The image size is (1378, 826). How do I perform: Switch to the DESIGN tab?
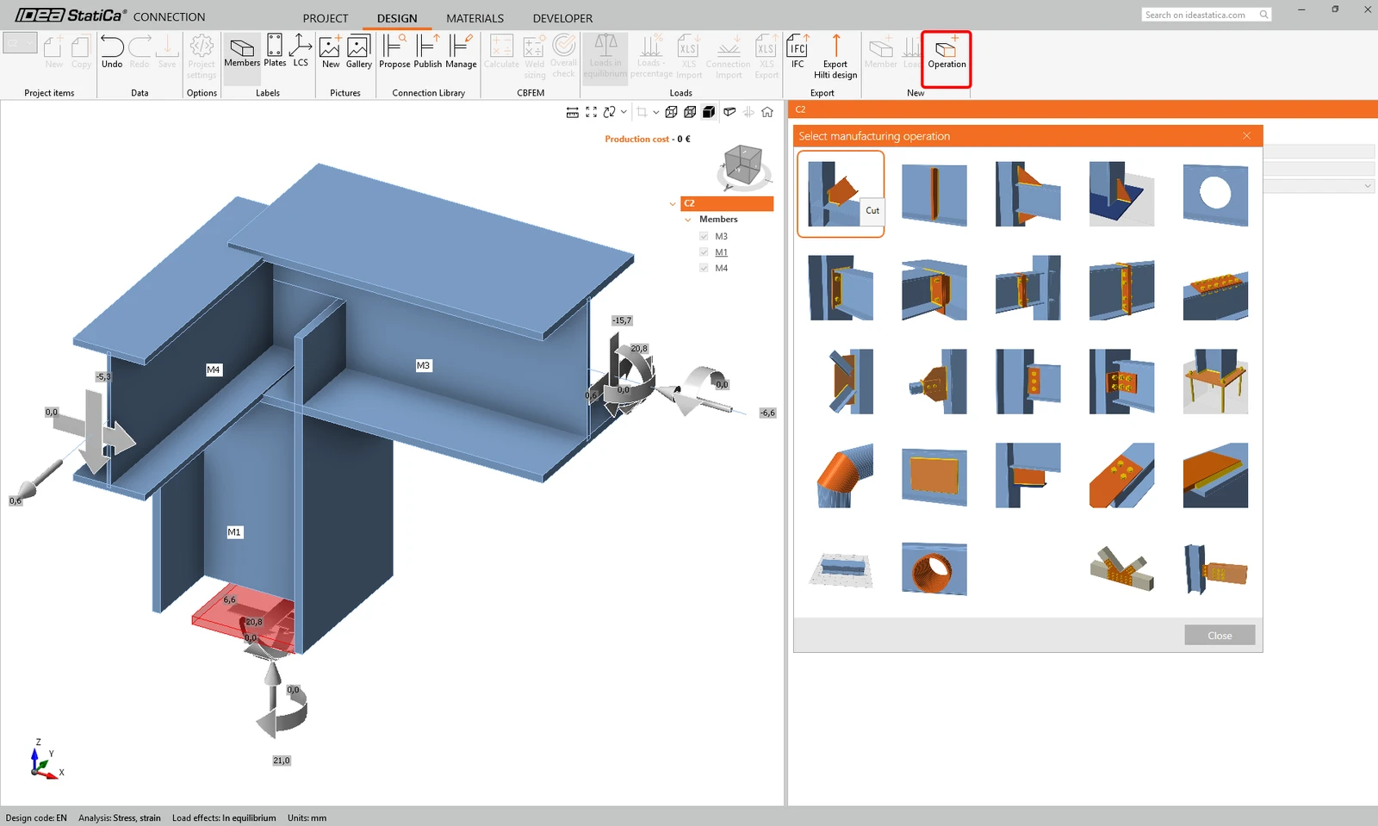397,18
